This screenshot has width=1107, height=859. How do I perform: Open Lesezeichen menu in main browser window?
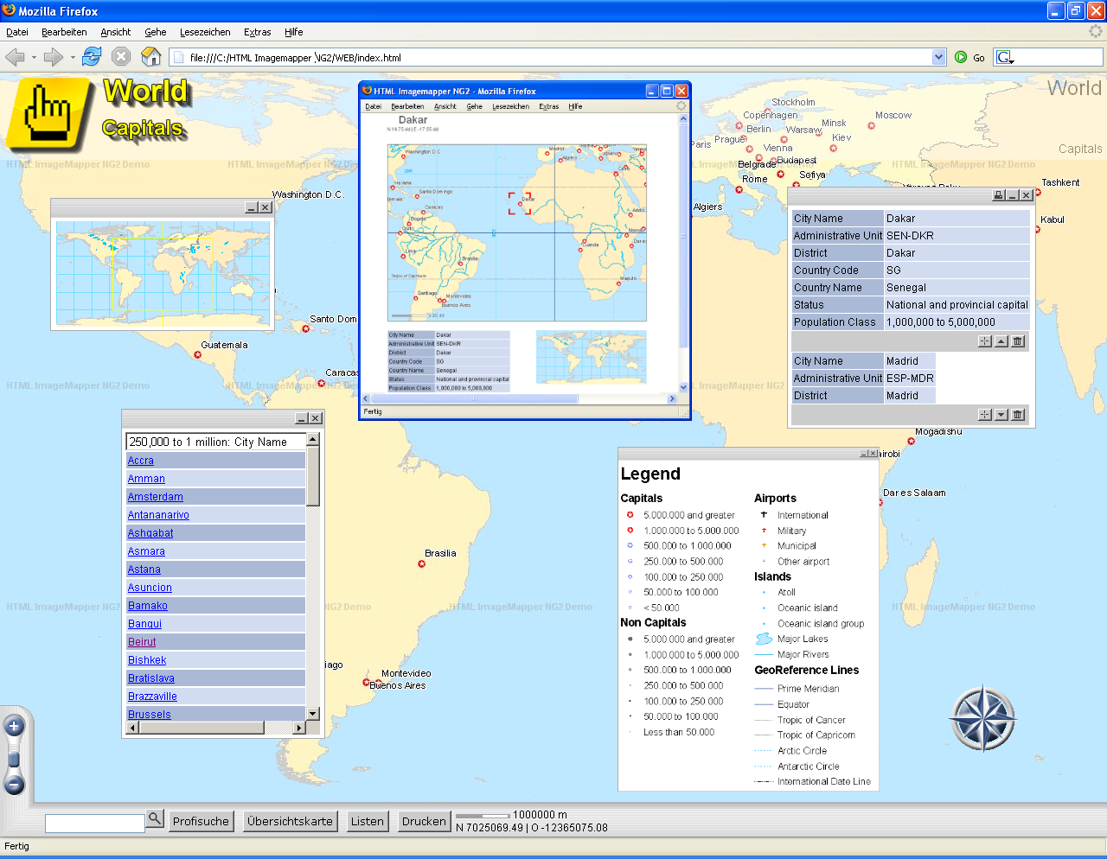point(205,32)
